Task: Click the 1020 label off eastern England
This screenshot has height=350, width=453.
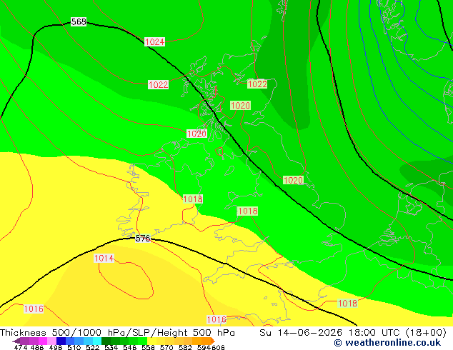Action: pyautogui.click(x=293, y=180)
